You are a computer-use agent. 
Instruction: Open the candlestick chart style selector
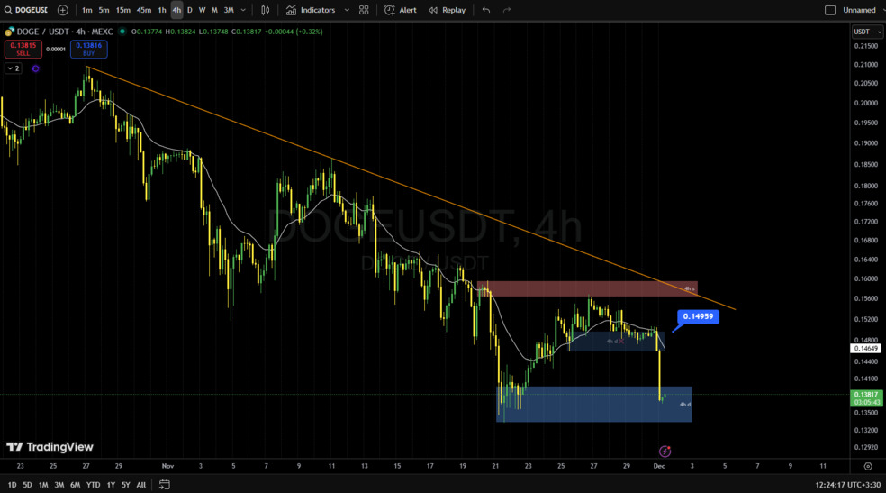pos(265,10)
